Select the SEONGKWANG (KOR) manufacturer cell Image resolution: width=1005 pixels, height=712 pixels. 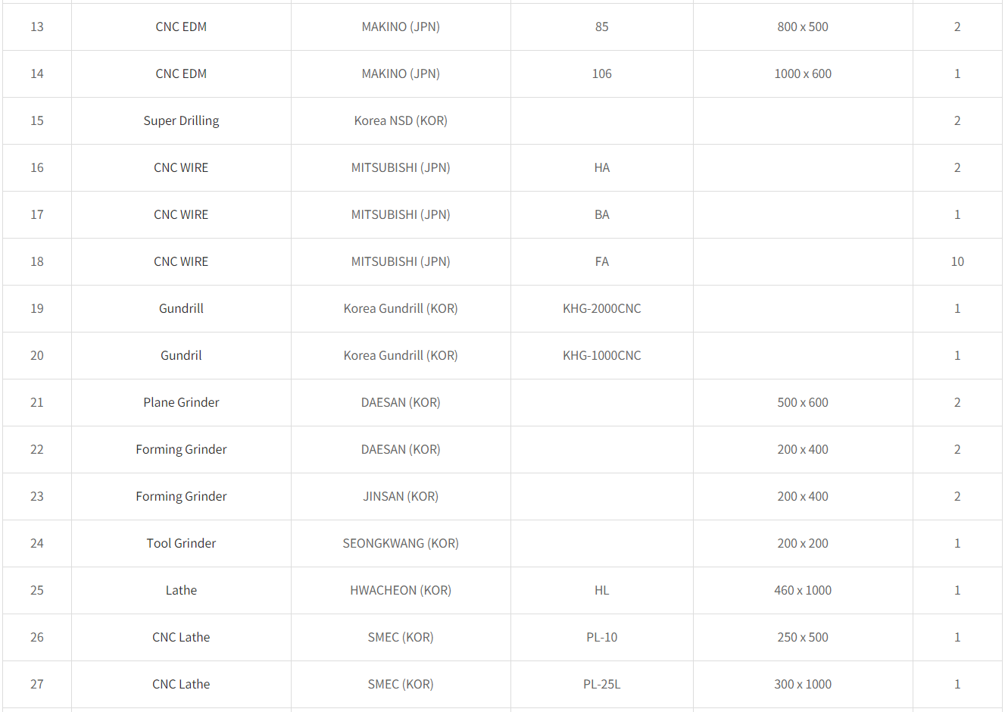click(x=401, y=544)
